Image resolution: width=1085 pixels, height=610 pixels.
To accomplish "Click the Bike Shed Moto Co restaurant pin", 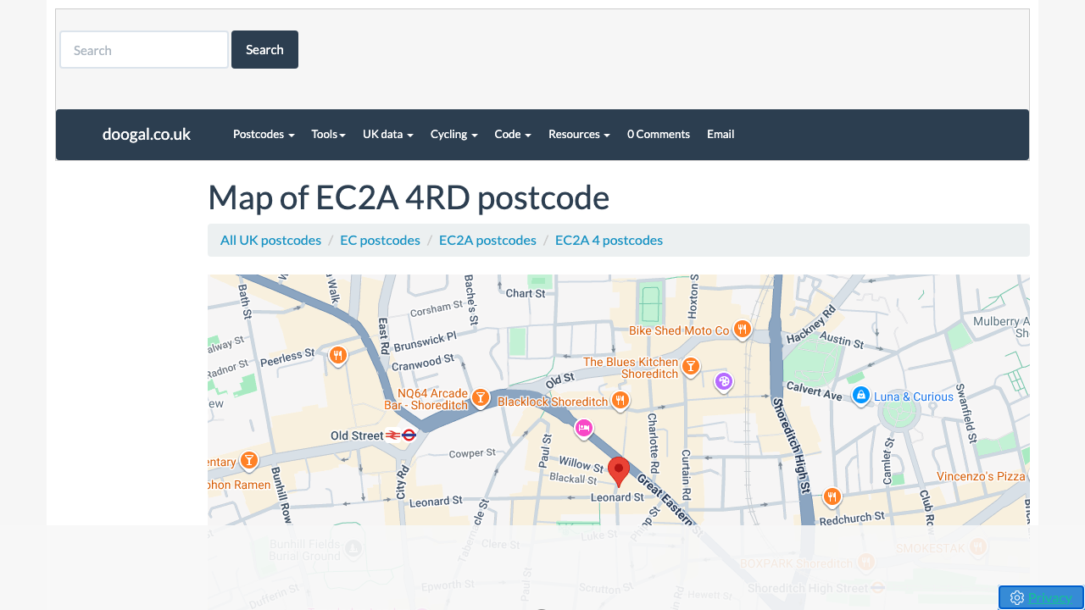I will pyautogui.click(x=743, y=329).
